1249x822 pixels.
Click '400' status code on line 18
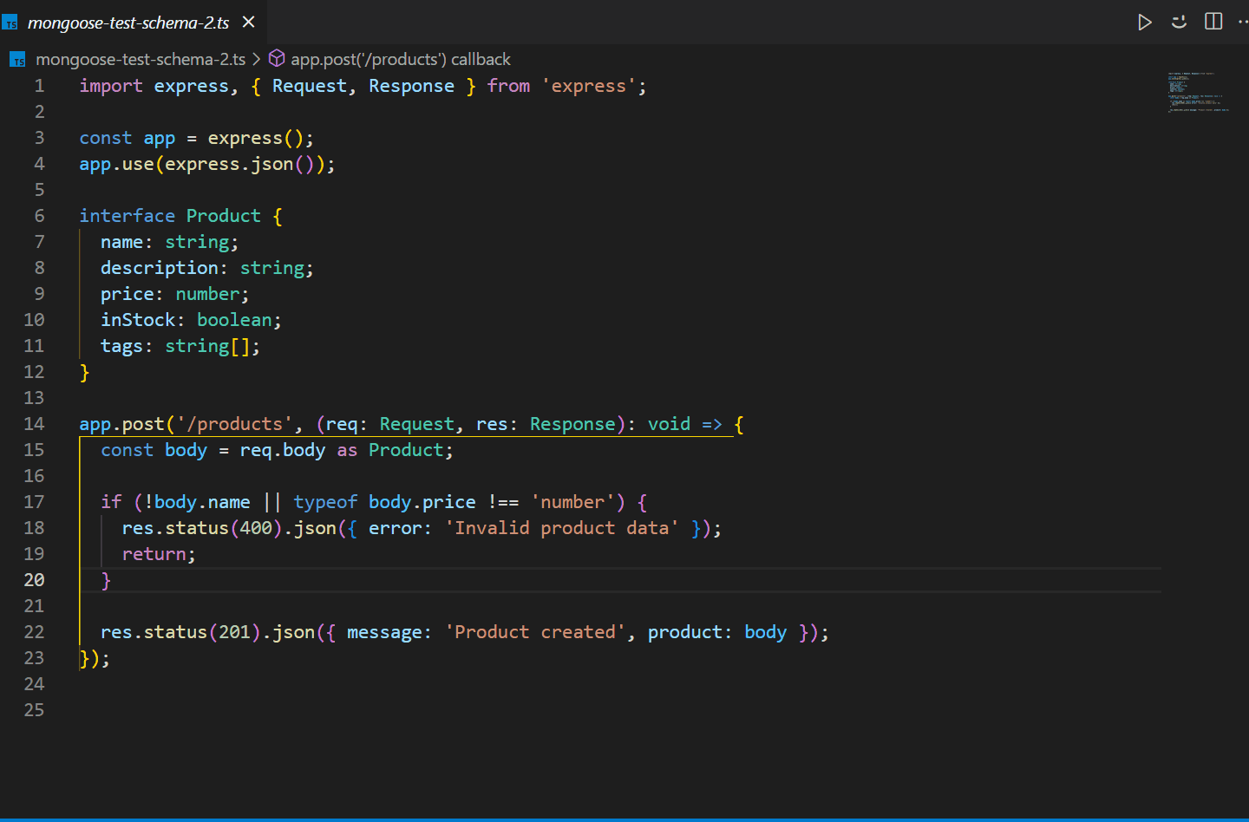point(256,528)
